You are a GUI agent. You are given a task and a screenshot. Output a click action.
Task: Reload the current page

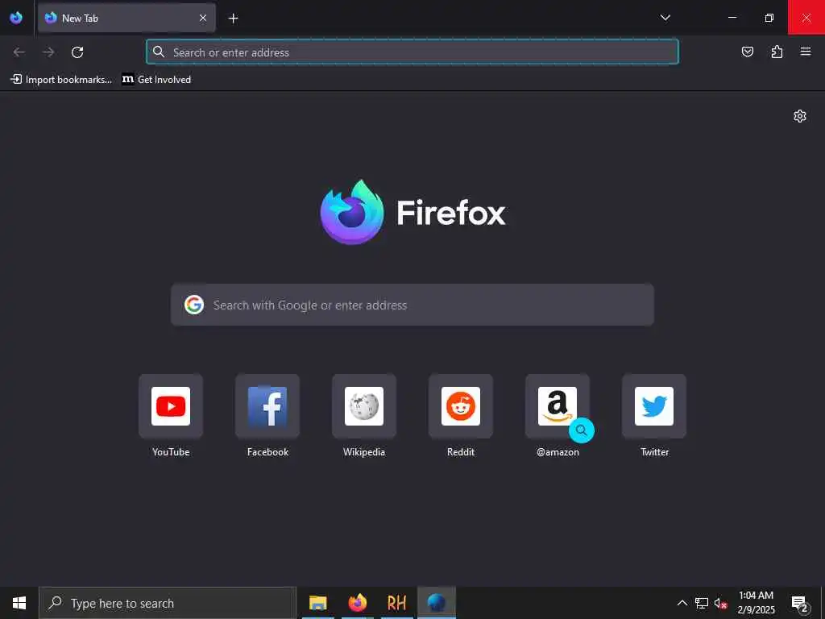click(77, 52)
